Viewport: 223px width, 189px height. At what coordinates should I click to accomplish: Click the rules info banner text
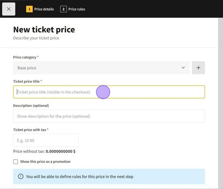coord(80,176)
